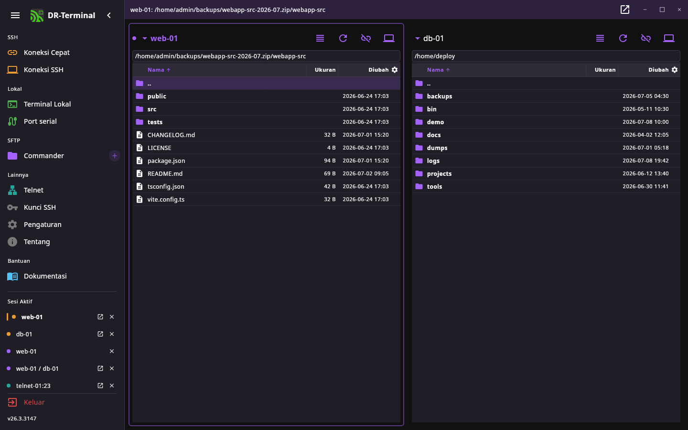
Task: Open column settings gear in web-01 pane
Action: (395, 70)
